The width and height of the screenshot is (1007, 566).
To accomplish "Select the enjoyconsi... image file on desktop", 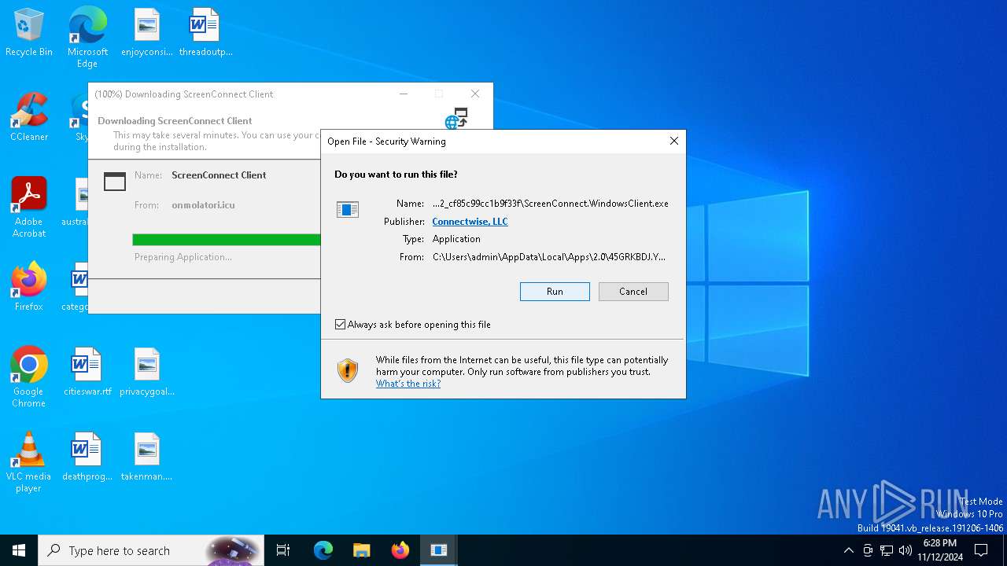I will coord(147,33).
